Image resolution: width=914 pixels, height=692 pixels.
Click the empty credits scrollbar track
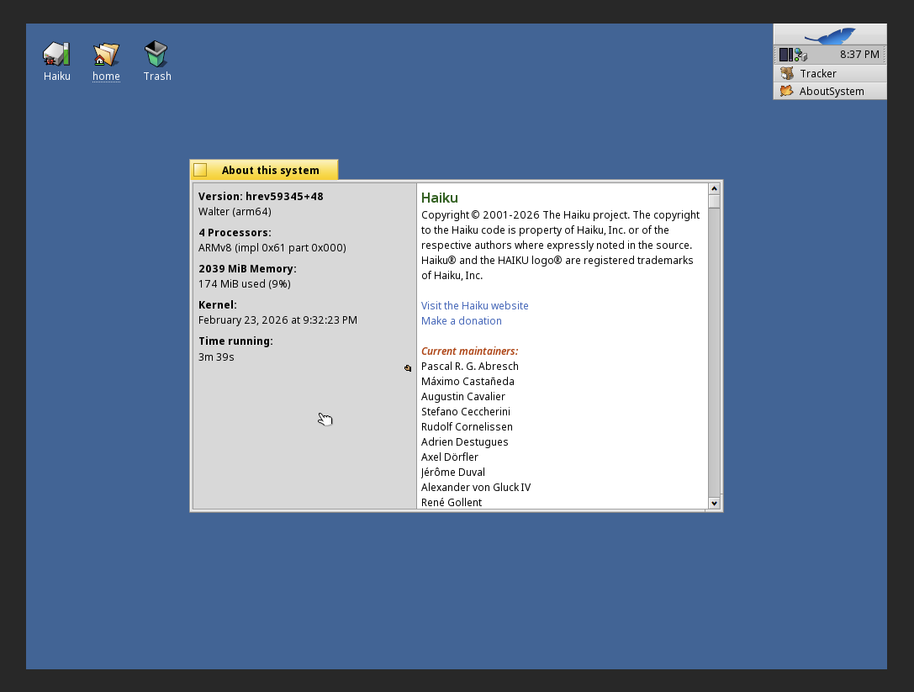coord(714,353)
